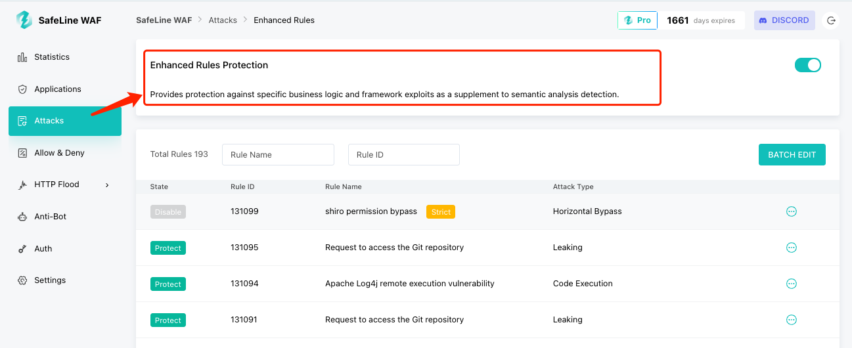Open the DISCORD link button
The width and height of the screenshot is (852, 348).
coord(784,20)
